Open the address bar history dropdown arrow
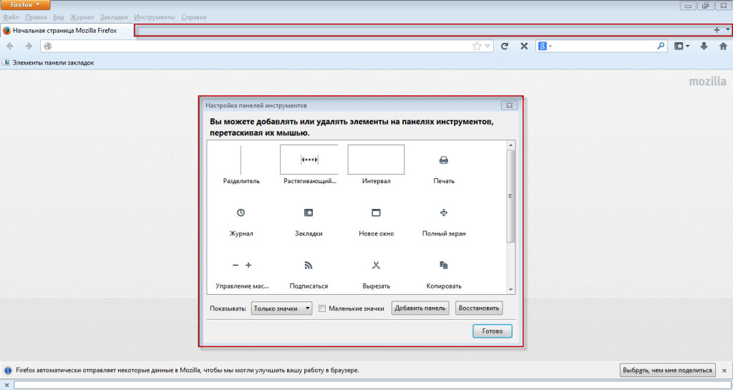733x390 pixels. [x=487, y=47]
